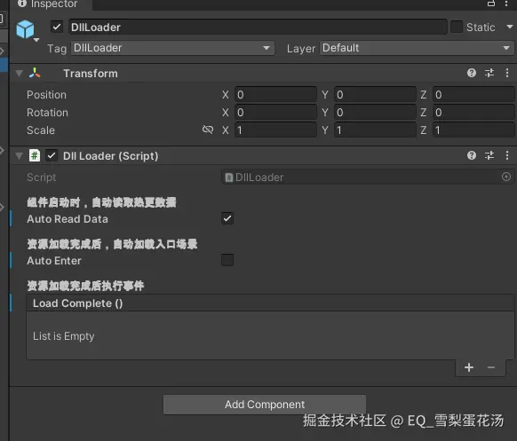The width and height of the screenshot is (517, 441).
Task: Click the Auto Enter label
Action: (54, 261)
